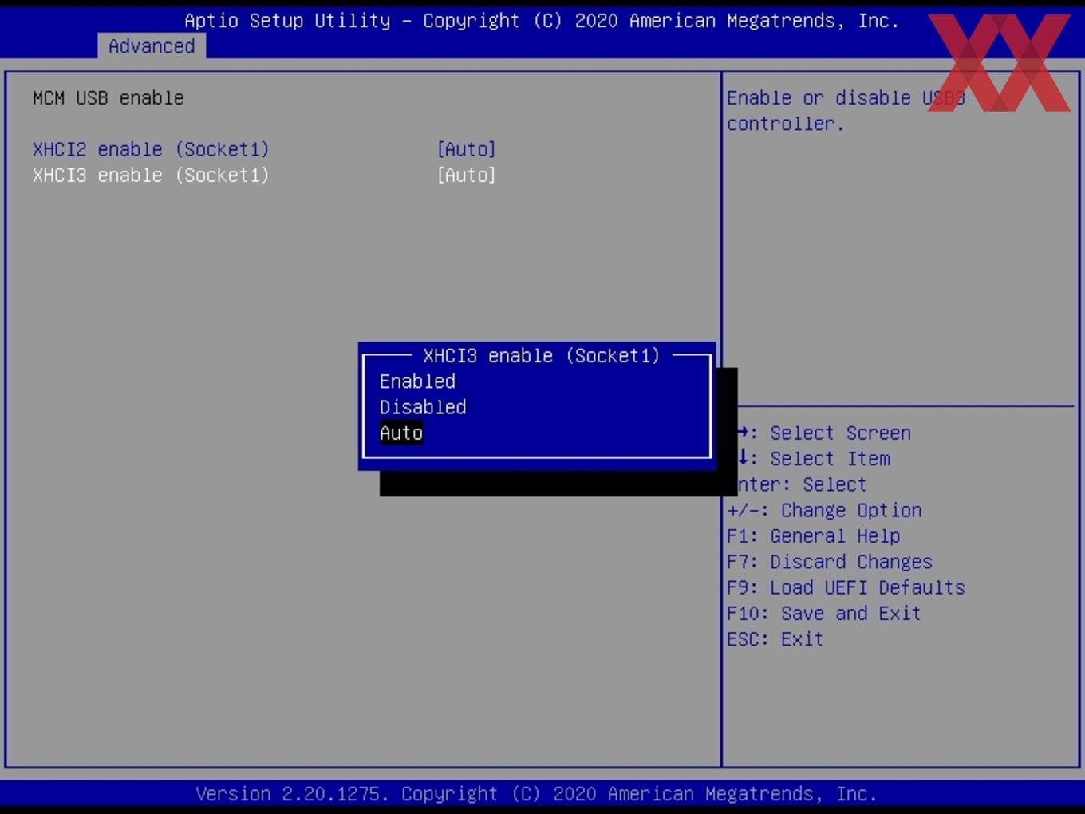Click the +/-: Change Option hint
Screen dimensions: 1085x814
[x=824, y=510]
